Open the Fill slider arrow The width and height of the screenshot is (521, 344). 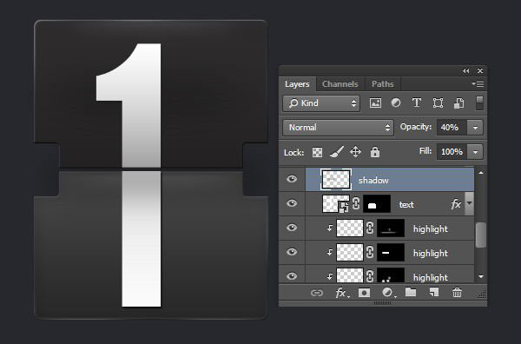pyautogui.click(x=476, y=152)
